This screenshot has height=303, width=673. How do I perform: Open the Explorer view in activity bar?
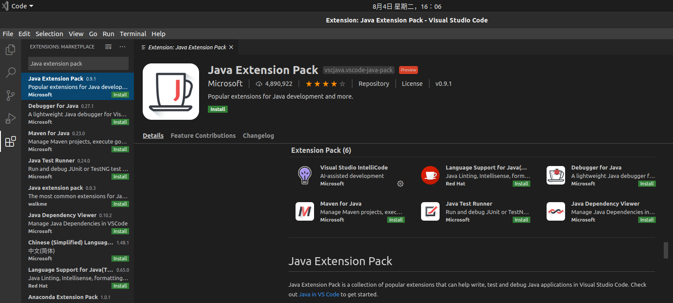coord(10,50)
